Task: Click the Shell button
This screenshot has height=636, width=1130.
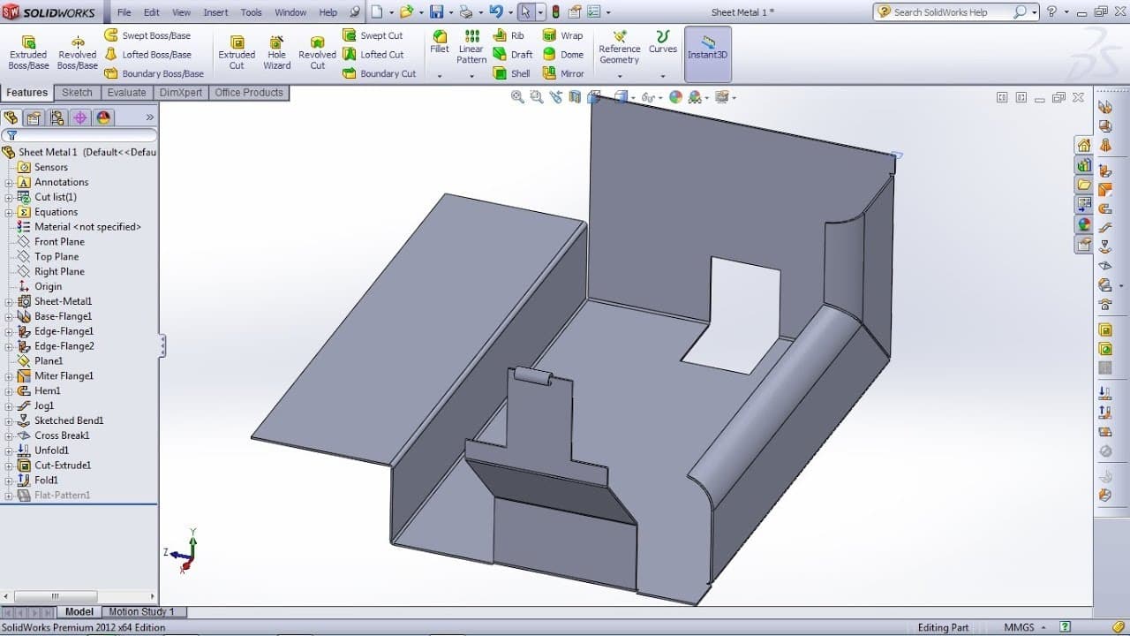Action: (511, 74)
